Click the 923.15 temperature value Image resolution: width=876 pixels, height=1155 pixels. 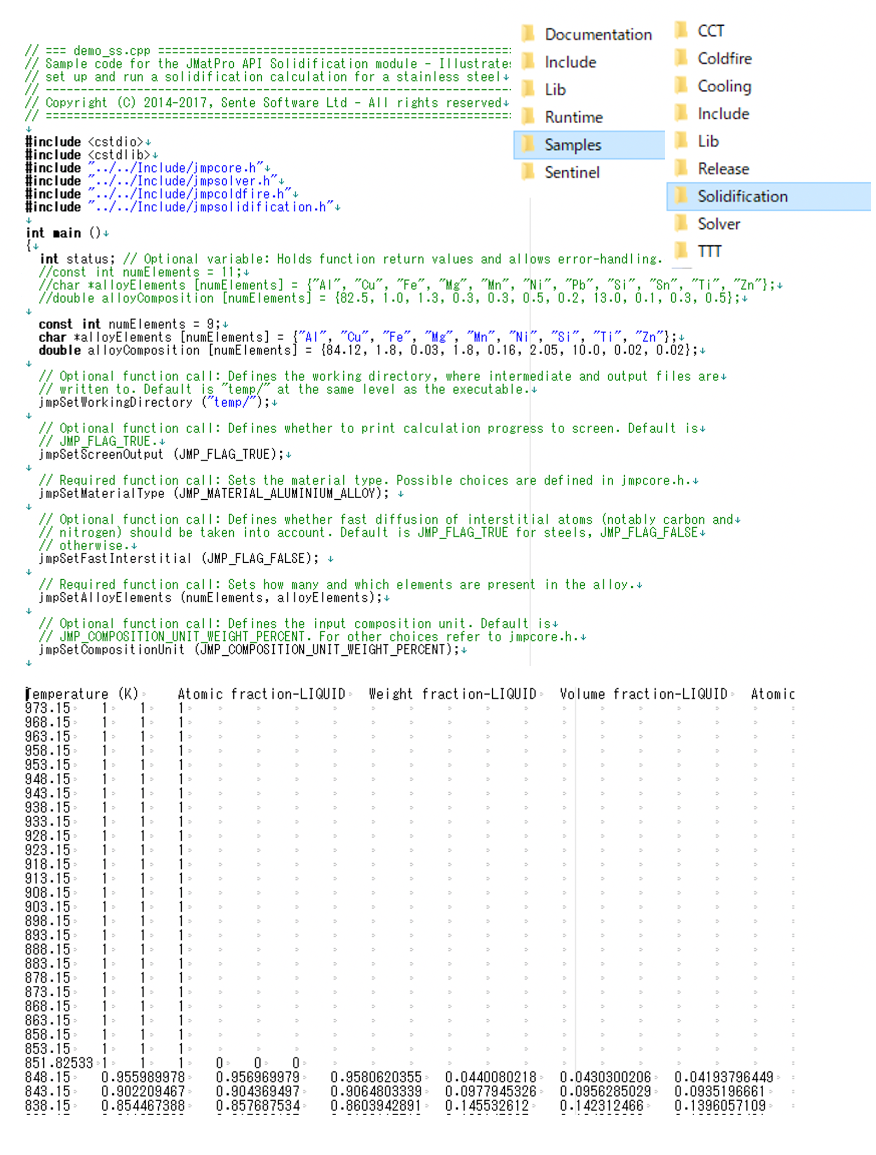(48, 850)
